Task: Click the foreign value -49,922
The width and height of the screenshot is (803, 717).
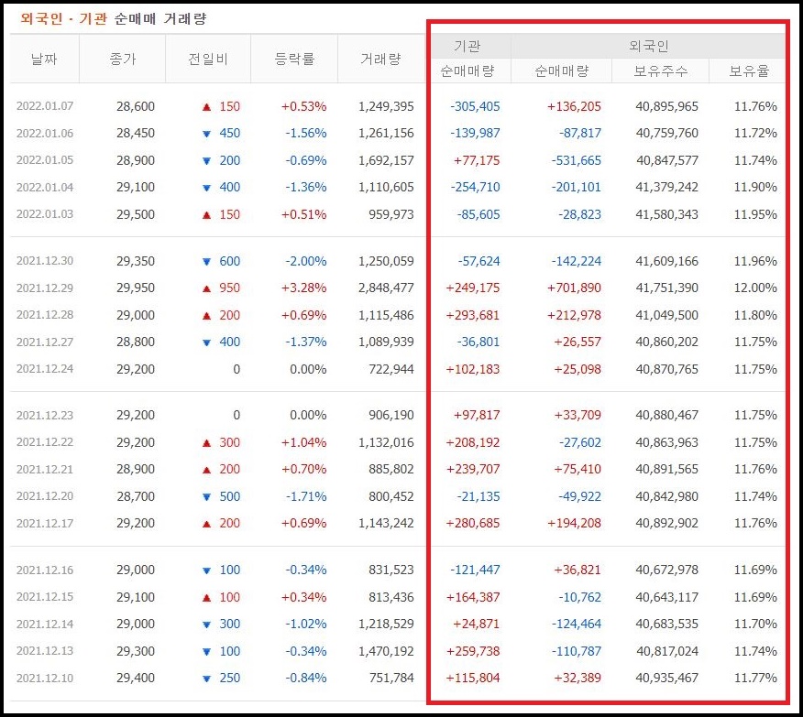Action: coord(579,496)
